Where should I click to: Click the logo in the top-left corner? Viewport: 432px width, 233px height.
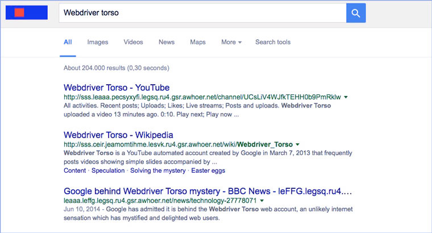26,13
